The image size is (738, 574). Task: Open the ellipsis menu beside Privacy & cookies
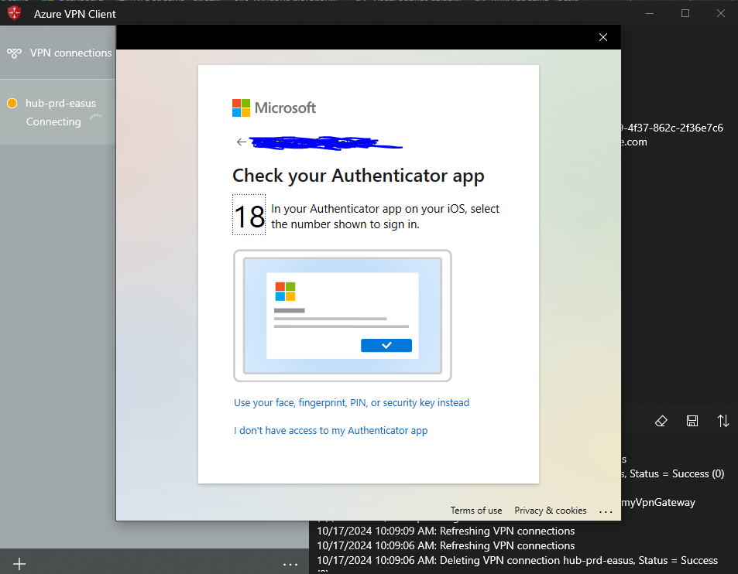click(x=606, y=511)
